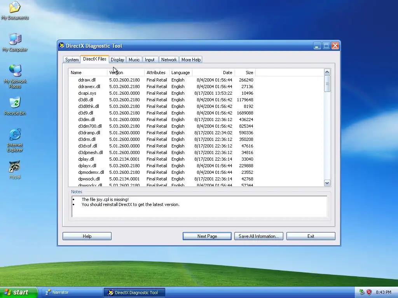Click the red security shield tray icon
Image resolution: width=398 pixels, height=298 pixels.
[369, 292]
